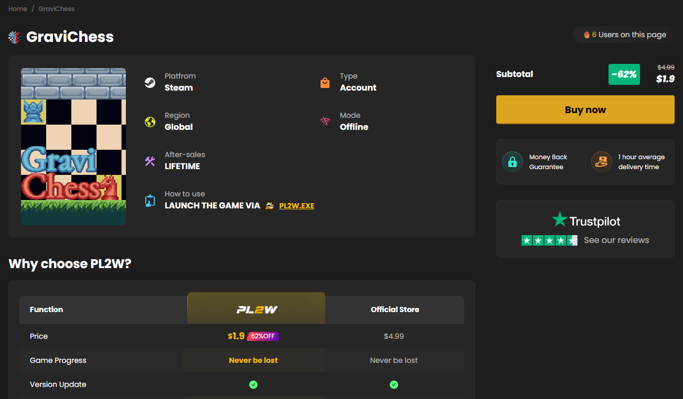Click the Trustpilot star logo

coord(560,219)
